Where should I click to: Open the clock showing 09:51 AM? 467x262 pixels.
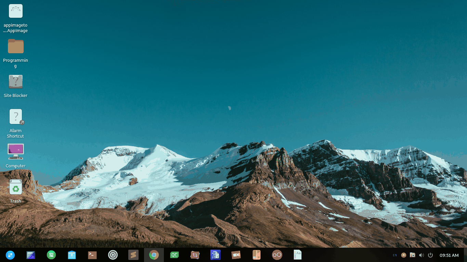[448, 255]
